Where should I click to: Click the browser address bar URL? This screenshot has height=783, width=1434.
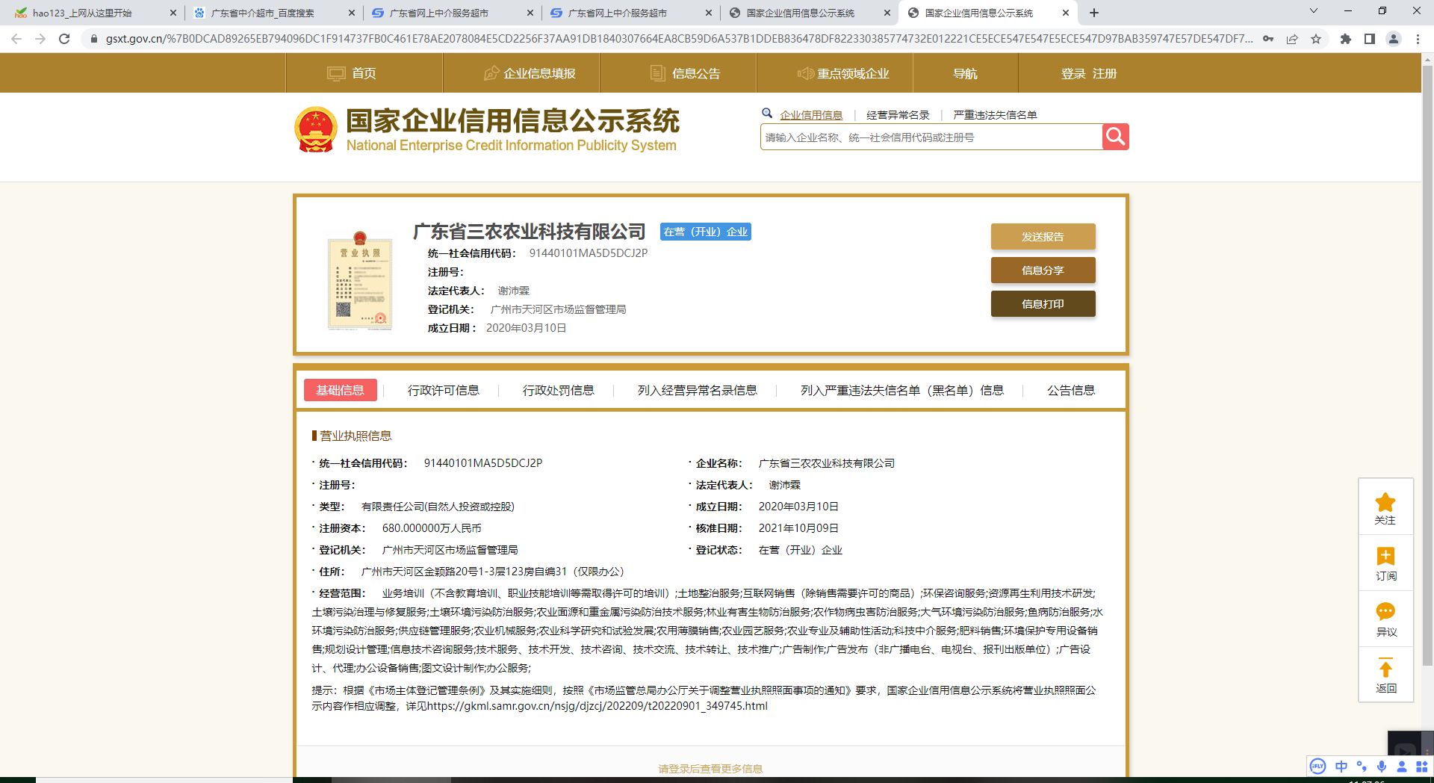(680, 39)
